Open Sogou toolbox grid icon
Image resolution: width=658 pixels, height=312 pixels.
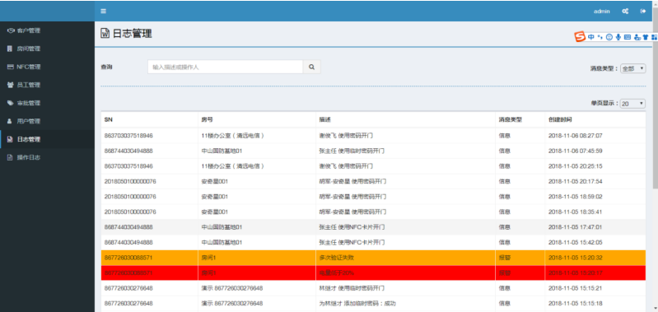point(654,37)
